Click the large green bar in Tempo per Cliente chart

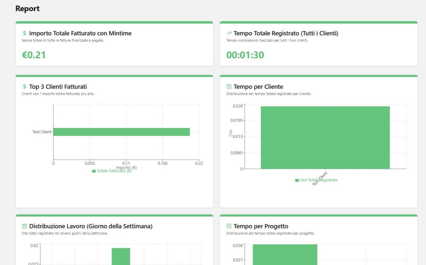[x=325, y=138]
